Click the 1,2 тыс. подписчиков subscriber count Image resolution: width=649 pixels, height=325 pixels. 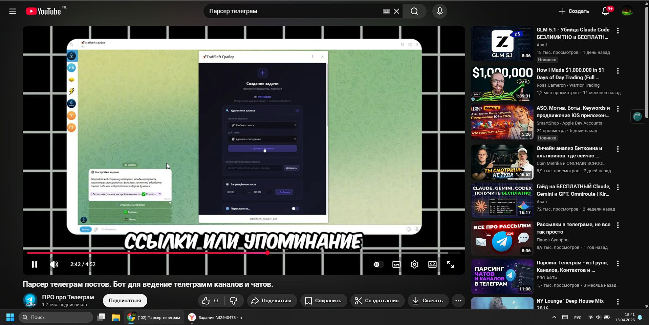pos(64,305)
